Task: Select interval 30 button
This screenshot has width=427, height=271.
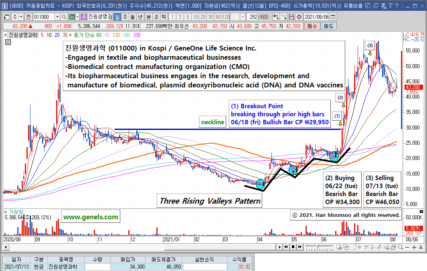Action: (210, 17)
